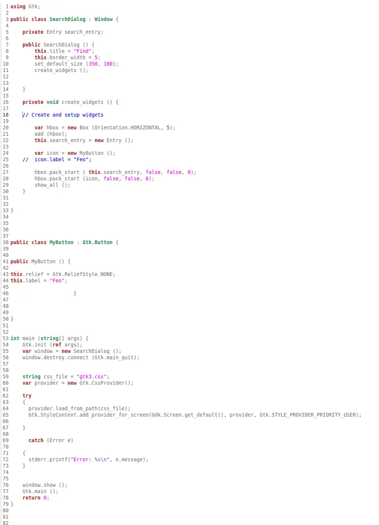Click 'this.border_width = 5;' on line 9
The image size is (379, 525).
click(68, 57)
